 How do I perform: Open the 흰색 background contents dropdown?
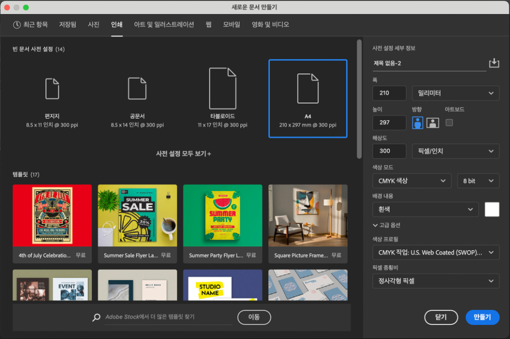tap(426, 209)
